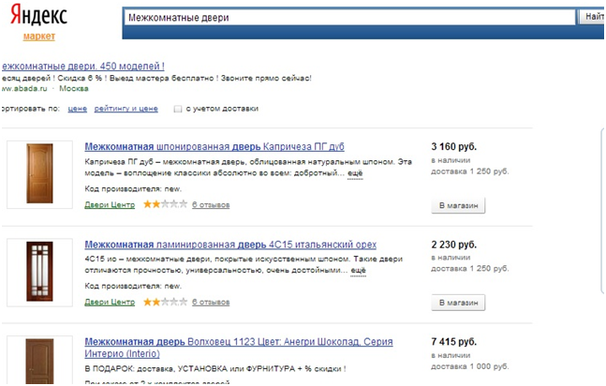Open the Межкомнатная дверь Волховец 1123 title
Viewport: 606px width, 386px height.
tap(239, 348)
